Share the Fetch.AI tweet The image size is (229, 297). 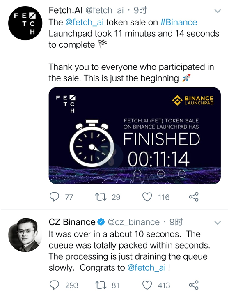(194, 197)
